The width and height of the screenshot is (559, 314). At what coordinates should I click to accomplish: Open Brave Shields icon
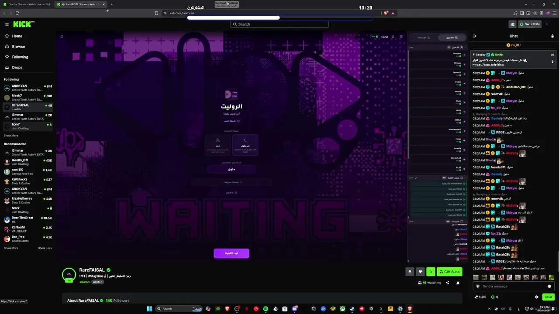click(x=386, y=13)
